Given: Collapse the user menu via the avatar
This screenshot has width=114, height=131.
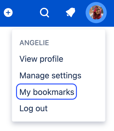Looking at the screenshot, I should (x=96, y=13).
